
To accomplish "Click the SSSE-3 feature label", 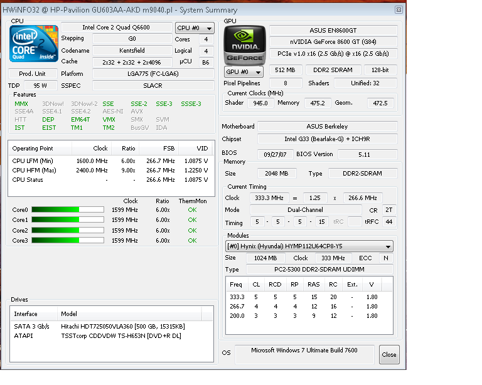I will pos(191,103).
